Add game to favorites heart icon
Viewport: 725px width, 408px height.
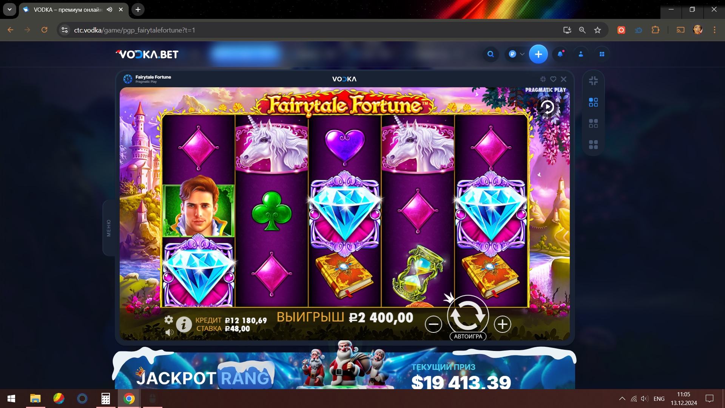(553, 79)
